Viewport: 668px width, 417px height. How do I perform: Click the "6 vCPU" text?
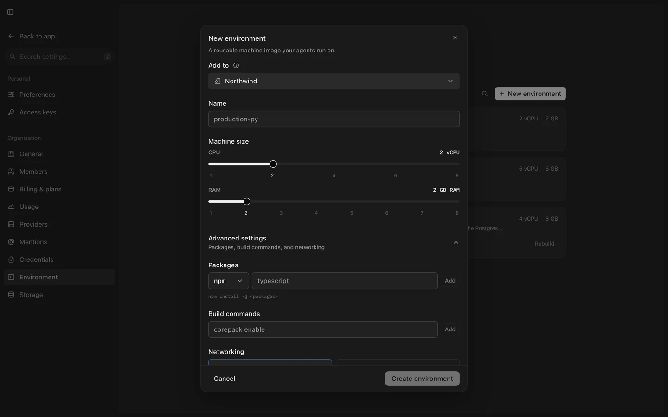[x=528, y=169]
